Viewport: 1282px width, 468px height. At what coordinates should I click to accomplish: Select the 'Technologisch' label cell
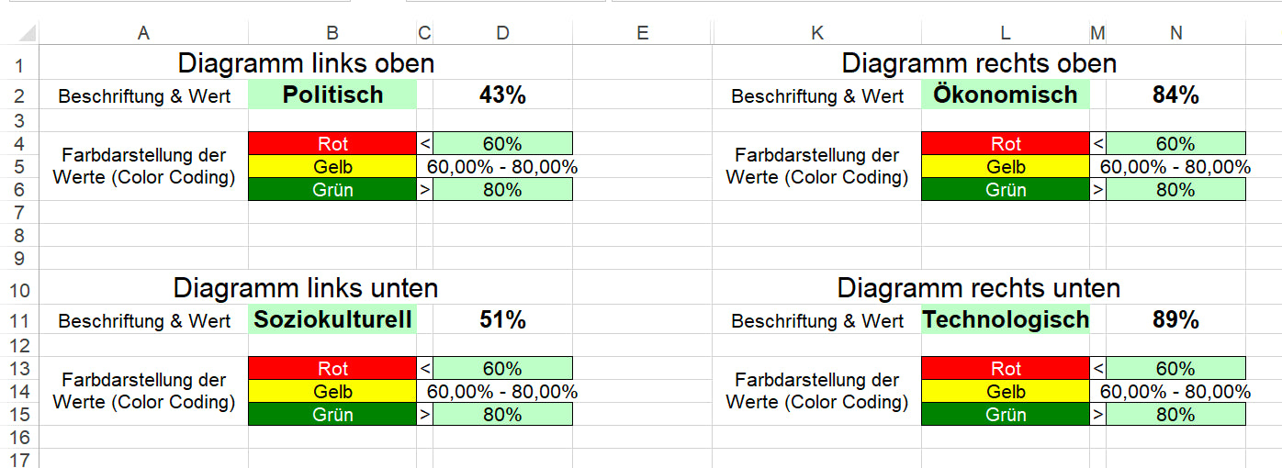pos(1006,319)
